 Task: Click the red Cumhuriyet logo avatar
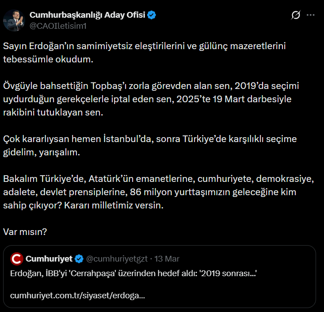pos(17,258)
